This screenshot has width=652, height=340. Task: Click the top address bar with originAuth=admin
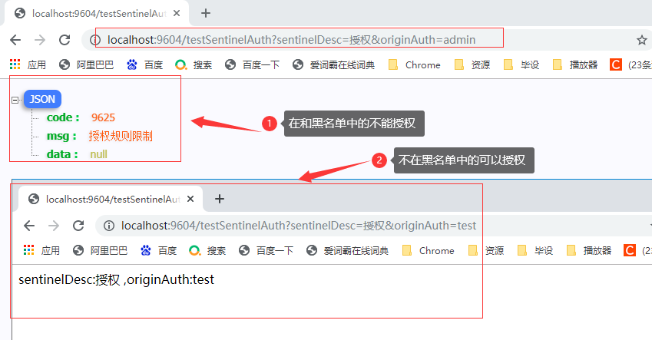pyautogui.click(x=307, y=40)
